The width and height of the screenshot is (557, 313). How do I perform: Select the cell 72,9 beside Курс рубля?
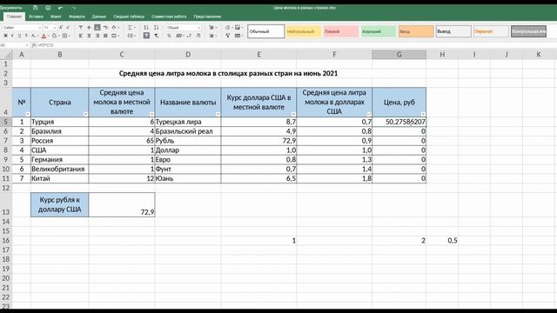(122, 205)
